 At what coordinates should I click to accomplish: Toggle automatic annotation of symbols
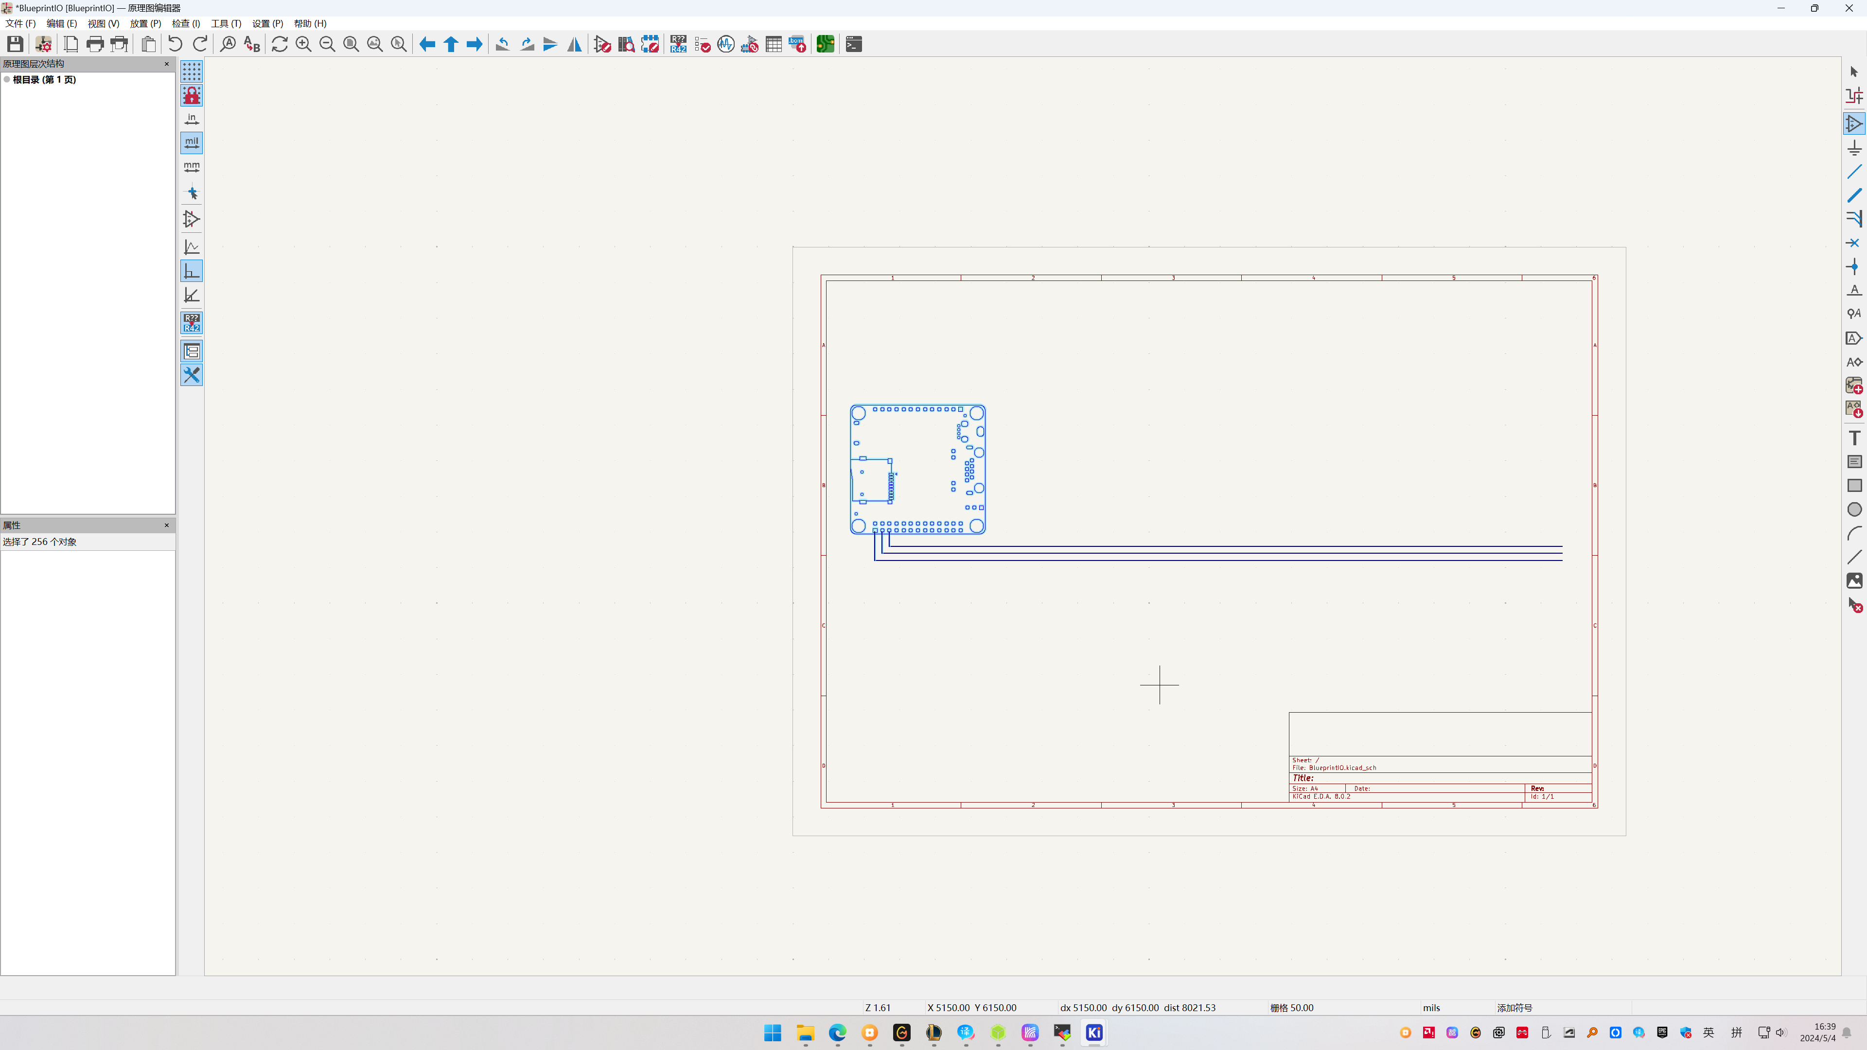pyautogui.click(x=192, y=323)
